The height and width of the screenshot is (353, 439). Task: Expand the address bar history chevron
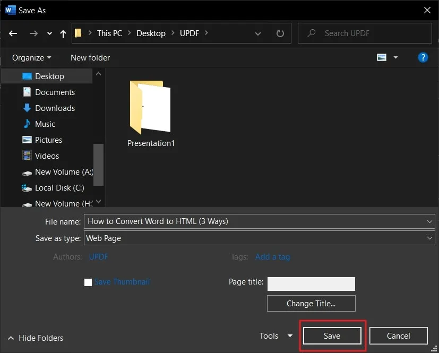click(258, 33)
